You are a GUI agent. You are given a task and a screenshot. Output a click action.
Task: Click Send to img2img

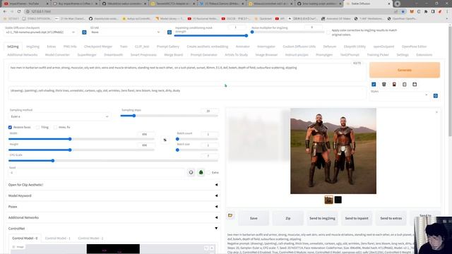coord(322,218)
